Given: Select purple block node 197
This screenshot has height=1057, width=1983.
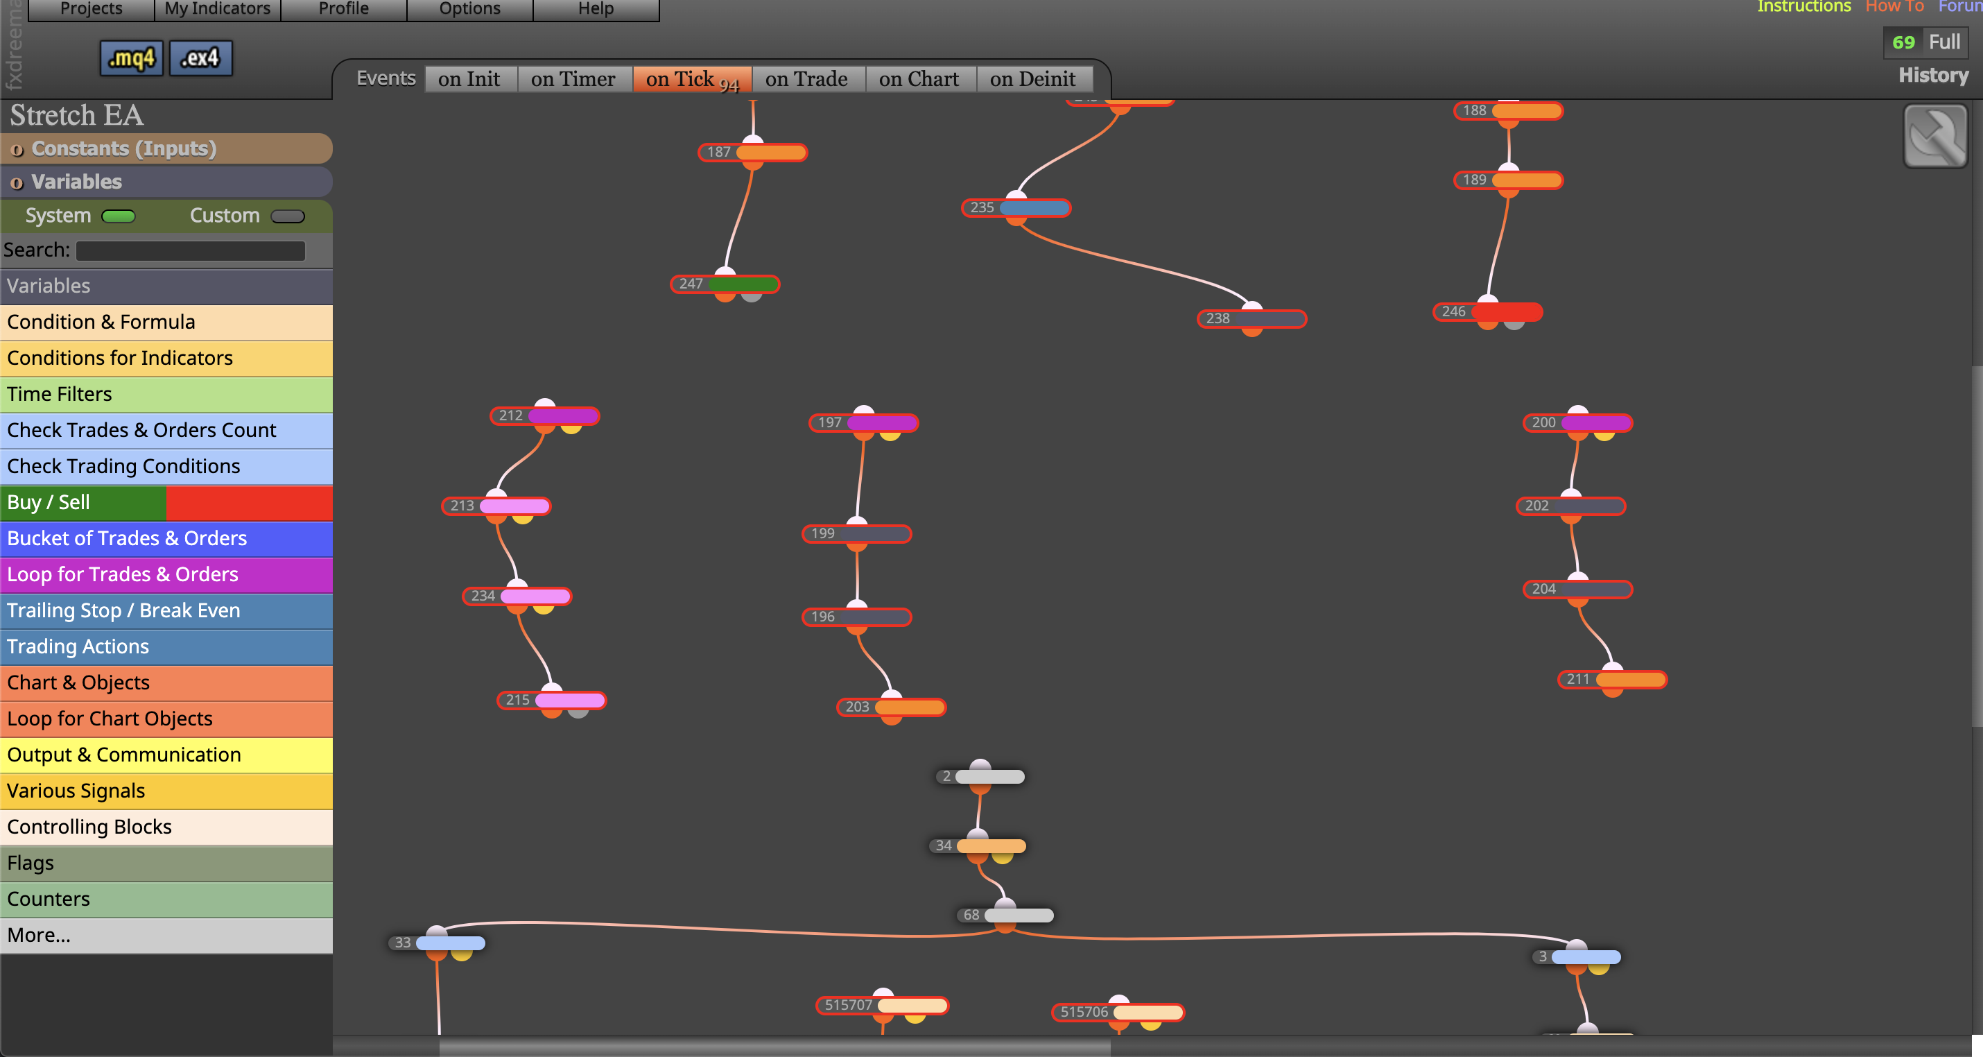Looking at the screenshot, I should (x=864, y=422).
